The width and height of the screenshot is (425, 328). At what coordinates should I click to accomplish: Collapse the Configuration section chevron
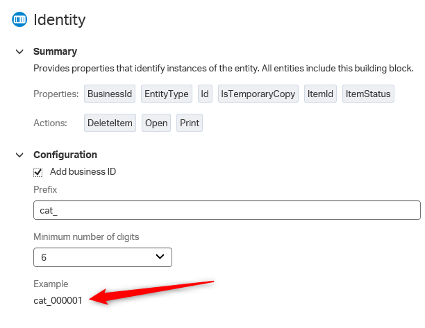tap(19, 155)
